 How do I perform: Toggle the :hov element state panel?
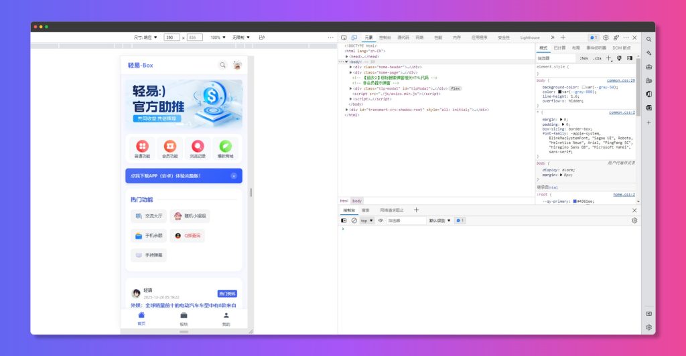584,58
